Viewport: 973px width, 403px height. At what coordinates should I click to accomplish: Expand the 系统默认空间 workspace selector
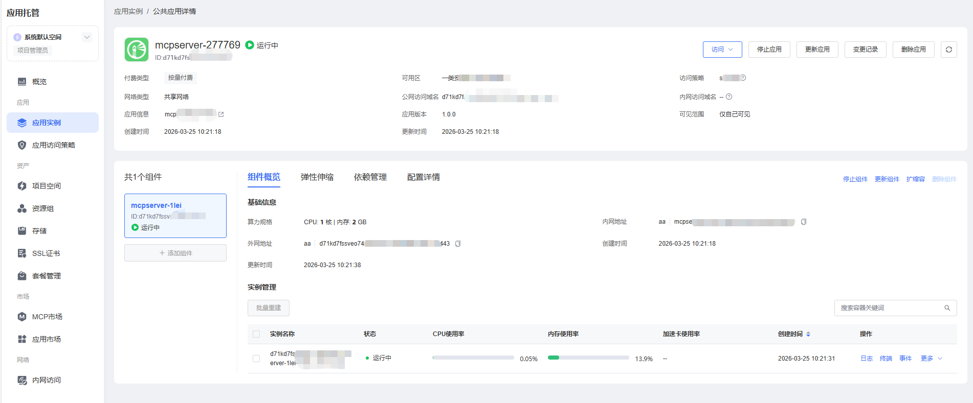86,37
